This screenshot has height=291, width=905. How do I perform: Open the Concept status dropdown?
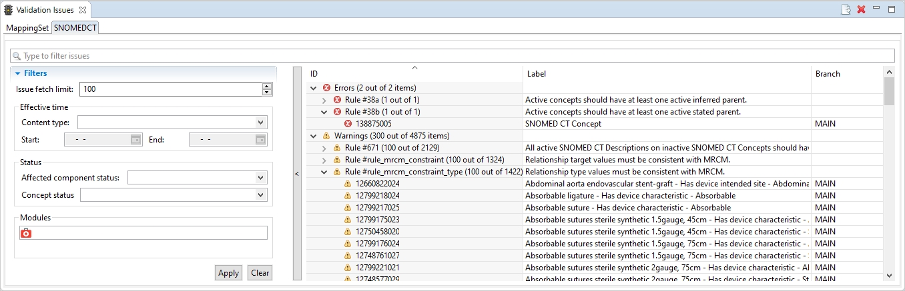coord(260,195)
